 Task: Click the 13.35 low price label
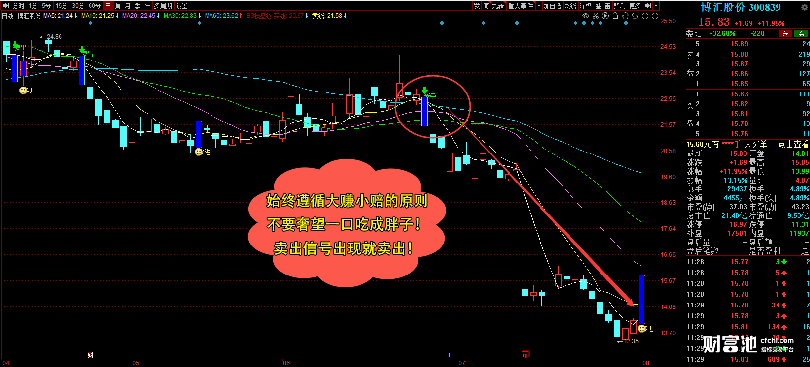click(x=631, y=341)
